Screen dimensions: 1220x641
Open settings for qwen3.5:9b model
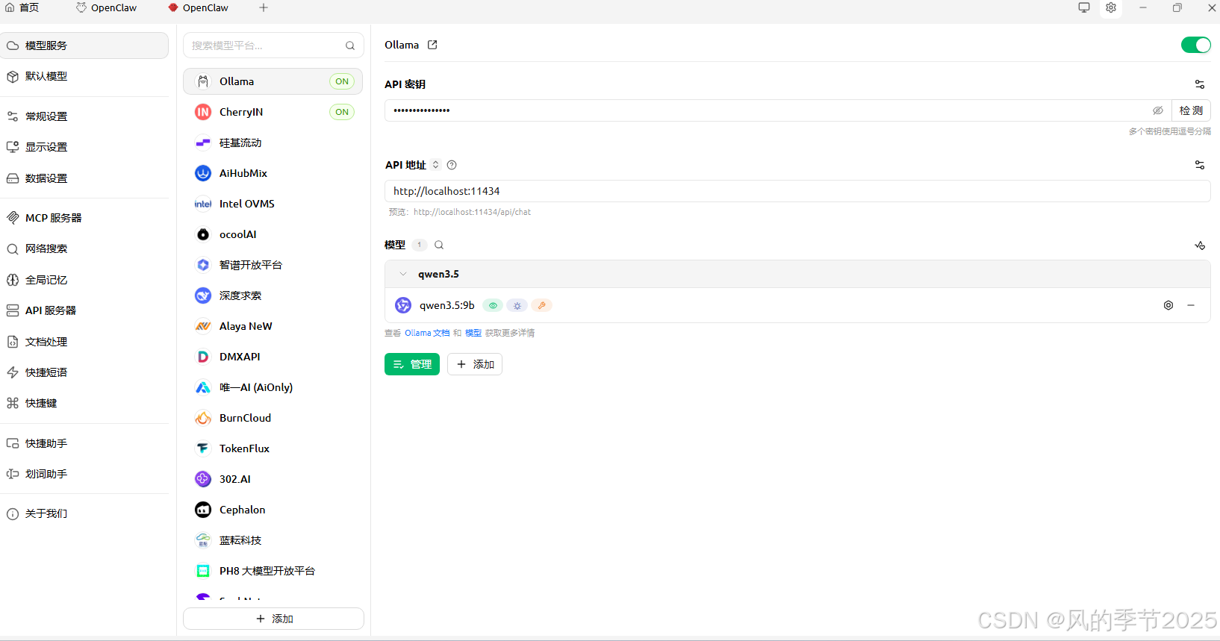pos(1168,305)
